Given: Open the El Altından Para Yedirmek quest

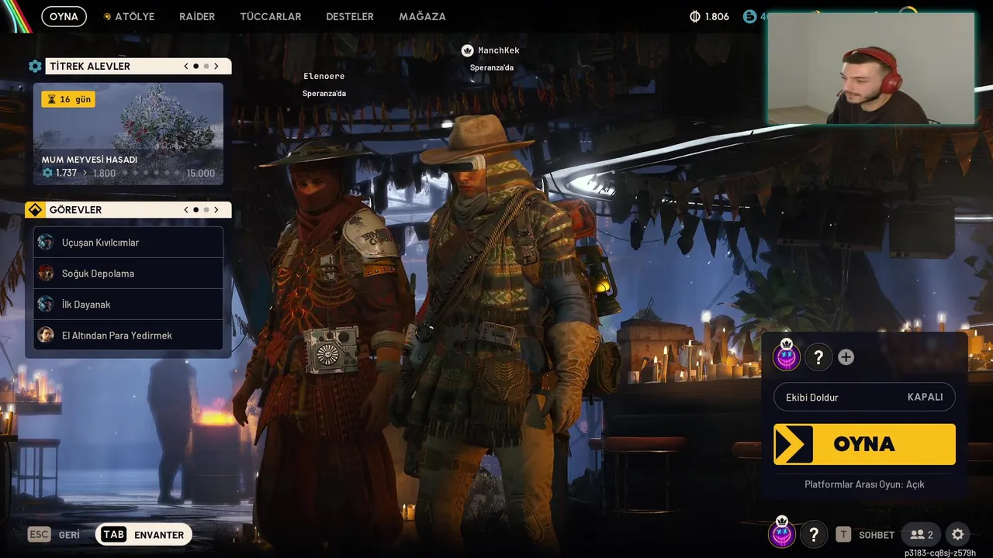Looking at the screenshot, I should (128, 336).
